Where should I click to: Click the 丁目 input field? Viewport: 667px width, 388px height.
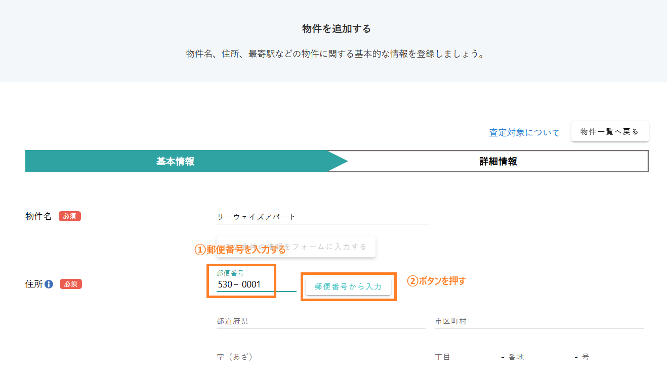(x=465, y=357)
